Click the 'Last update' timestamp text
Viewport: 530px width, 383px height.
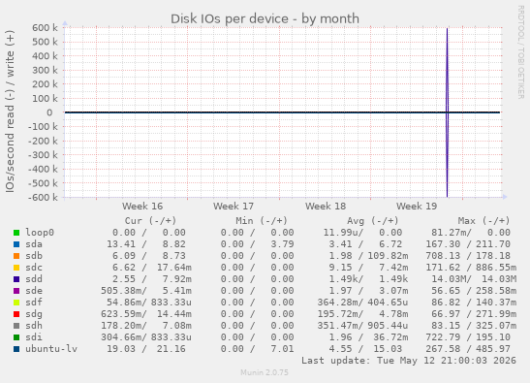tap(409, 361)
